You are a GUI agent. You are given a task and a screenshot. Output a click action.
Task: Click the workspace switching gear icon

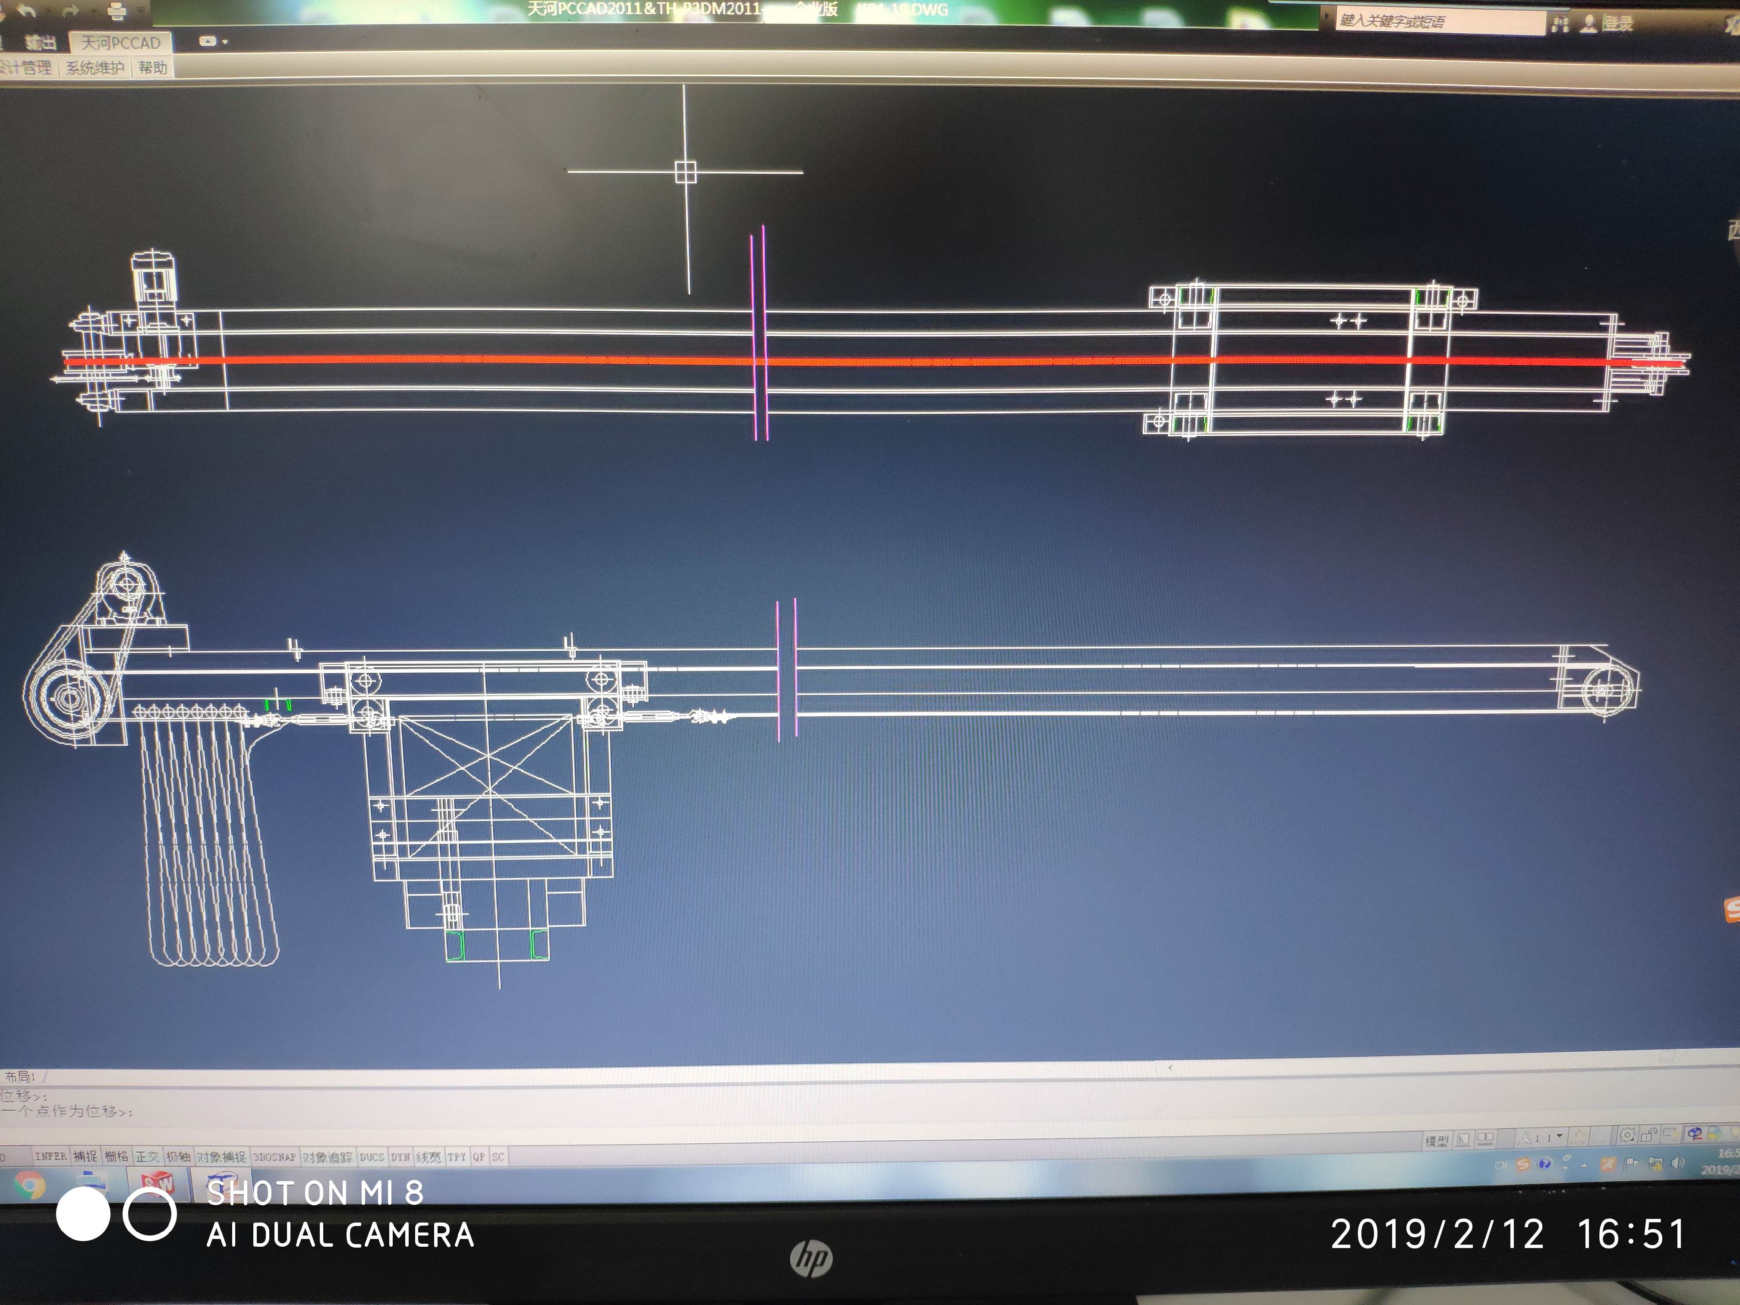click(1627, 1135)
